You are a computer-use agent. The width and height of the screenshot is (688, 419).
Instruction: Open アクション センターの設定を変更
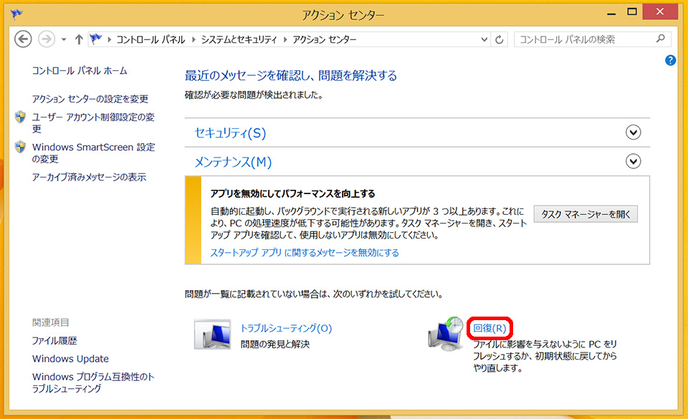(90, 99)
